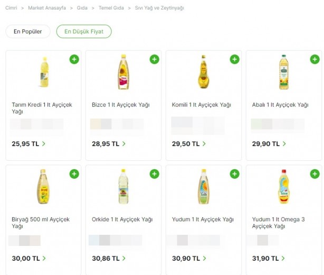The image size is (324, 275).
Task: Select the 25,95 TL price
Action: 25,144
